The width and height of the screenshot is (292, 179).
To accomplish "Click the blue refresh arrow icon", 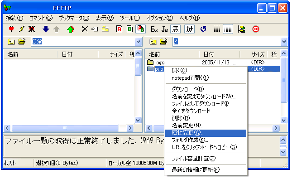I will click(x=203, y=29).
